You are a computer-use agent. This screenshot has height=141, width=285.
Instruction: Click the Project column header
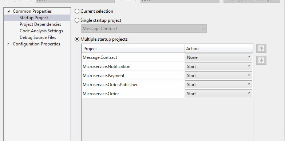(x=133, y=49)
